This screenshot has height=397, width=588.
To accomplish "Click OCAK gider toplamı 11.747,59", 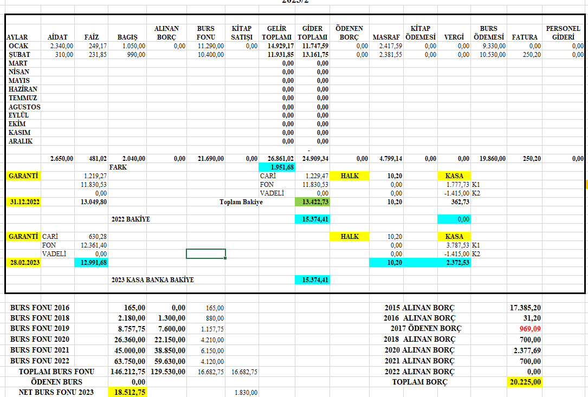I will click(315, 45).
